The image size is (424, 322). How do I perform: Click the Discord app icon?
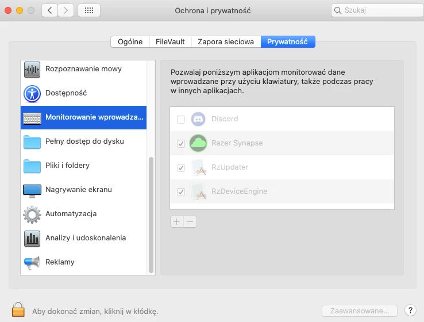click(198, 119)
